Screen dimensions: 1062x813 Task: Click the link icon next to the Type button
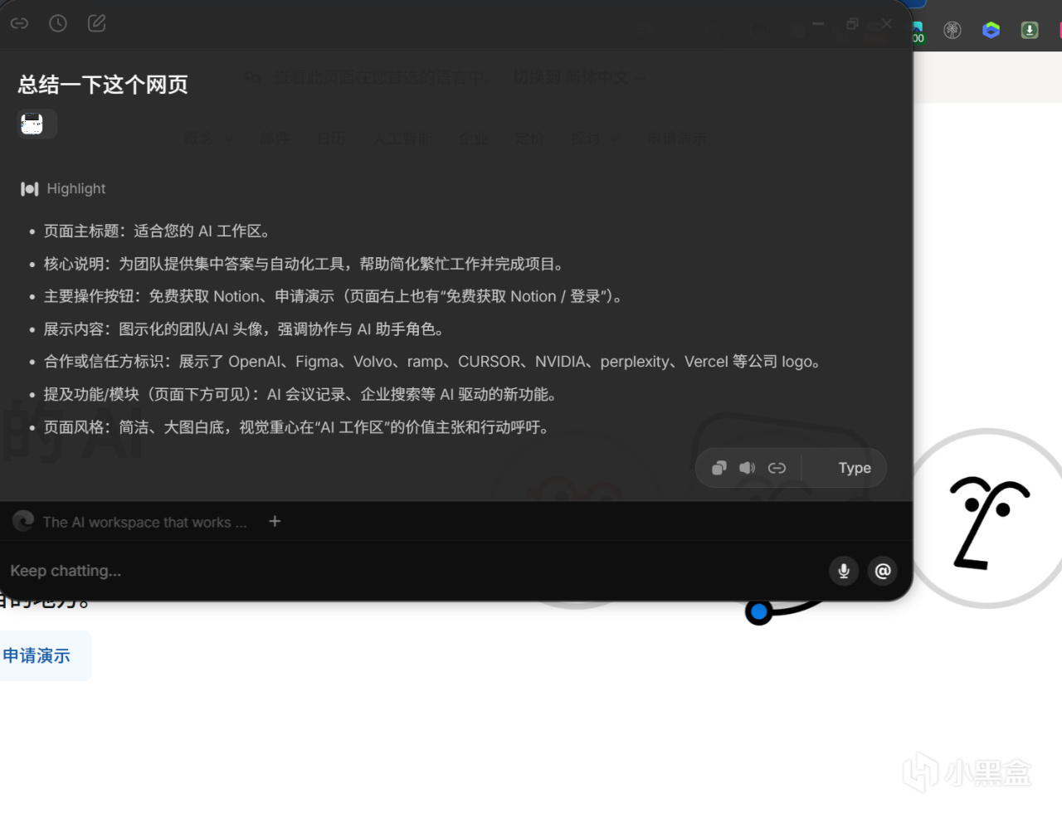(x=777, y=468)
